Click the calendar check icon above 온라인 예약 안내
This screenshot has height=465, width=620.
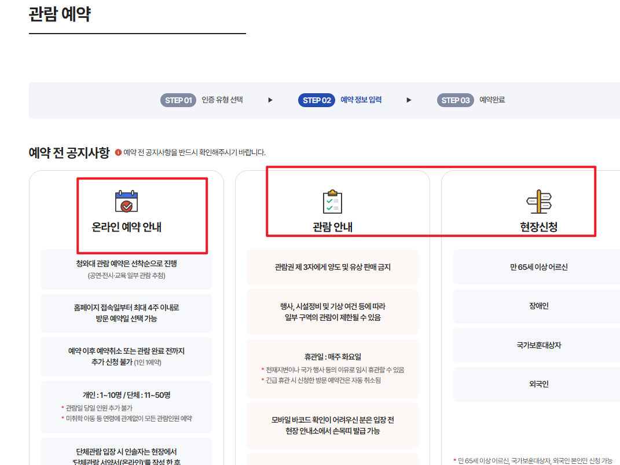coord(126,202)
